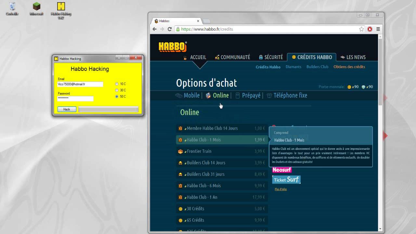416x234 pixels.
Task: Click the red extension icon in Chrome toolbar
Action: (370, 29)
